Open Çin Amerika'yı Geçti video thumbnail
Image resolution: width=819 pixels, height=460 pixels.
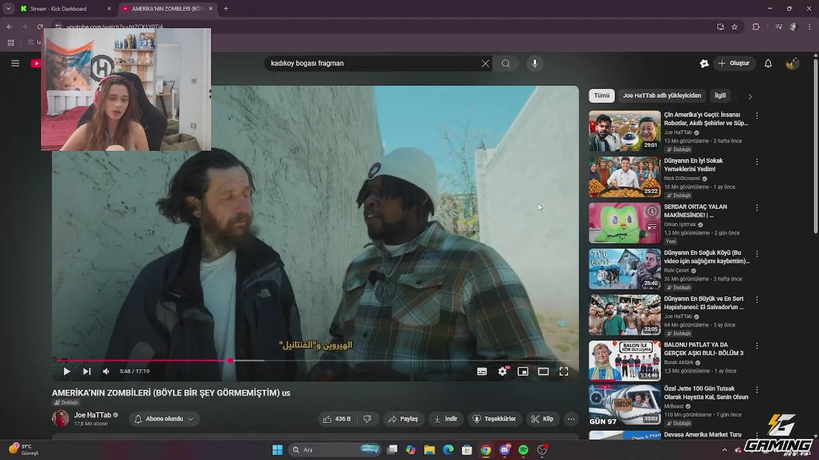[624, 131]
